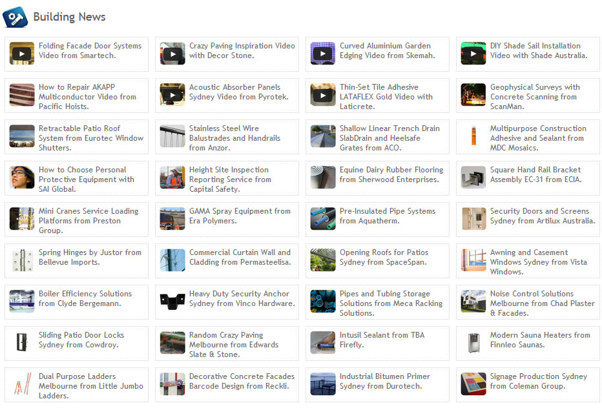Image resolution: width=602 pixels, height=410 pixels.
Task: Open the Stainless Steel Wire Balustrades thumbnail
Action: (x=172, y=136)
